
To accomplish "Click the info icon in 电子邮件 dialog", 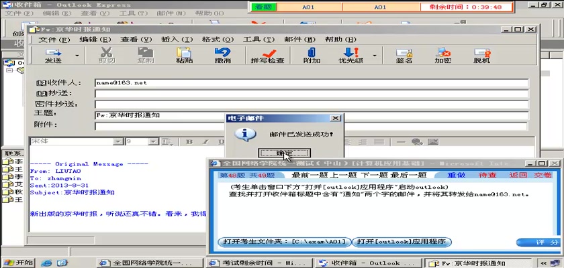I will click(x=244, y=134).
